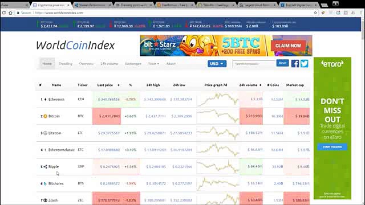This screenshot has height=205, width=365.
Task: Reload the page with the browser refresh icon
Action: [4, 13]
